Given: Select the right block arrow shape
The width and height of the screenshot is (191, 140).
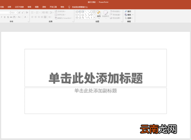Looking at the screenshot, I should (x=91, y=15).
